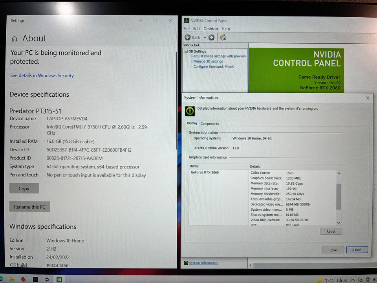The height and width of the screenshot is (283, 377).
Task: Show hidden system tray icons
Action: click(353, 280)
